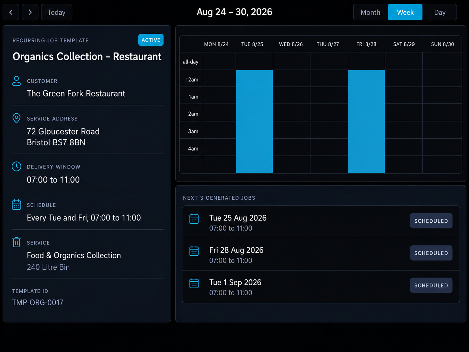Image resolution: width=469 pixels, height=352 pixels.
Task: Click template ID 'TMP-ORG-0017'
Action: (38, 302)
